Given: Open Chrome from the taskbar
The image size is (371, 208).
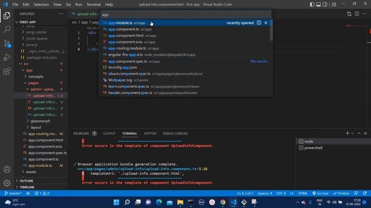Looking at the screenshot, I should click(223, 202).
